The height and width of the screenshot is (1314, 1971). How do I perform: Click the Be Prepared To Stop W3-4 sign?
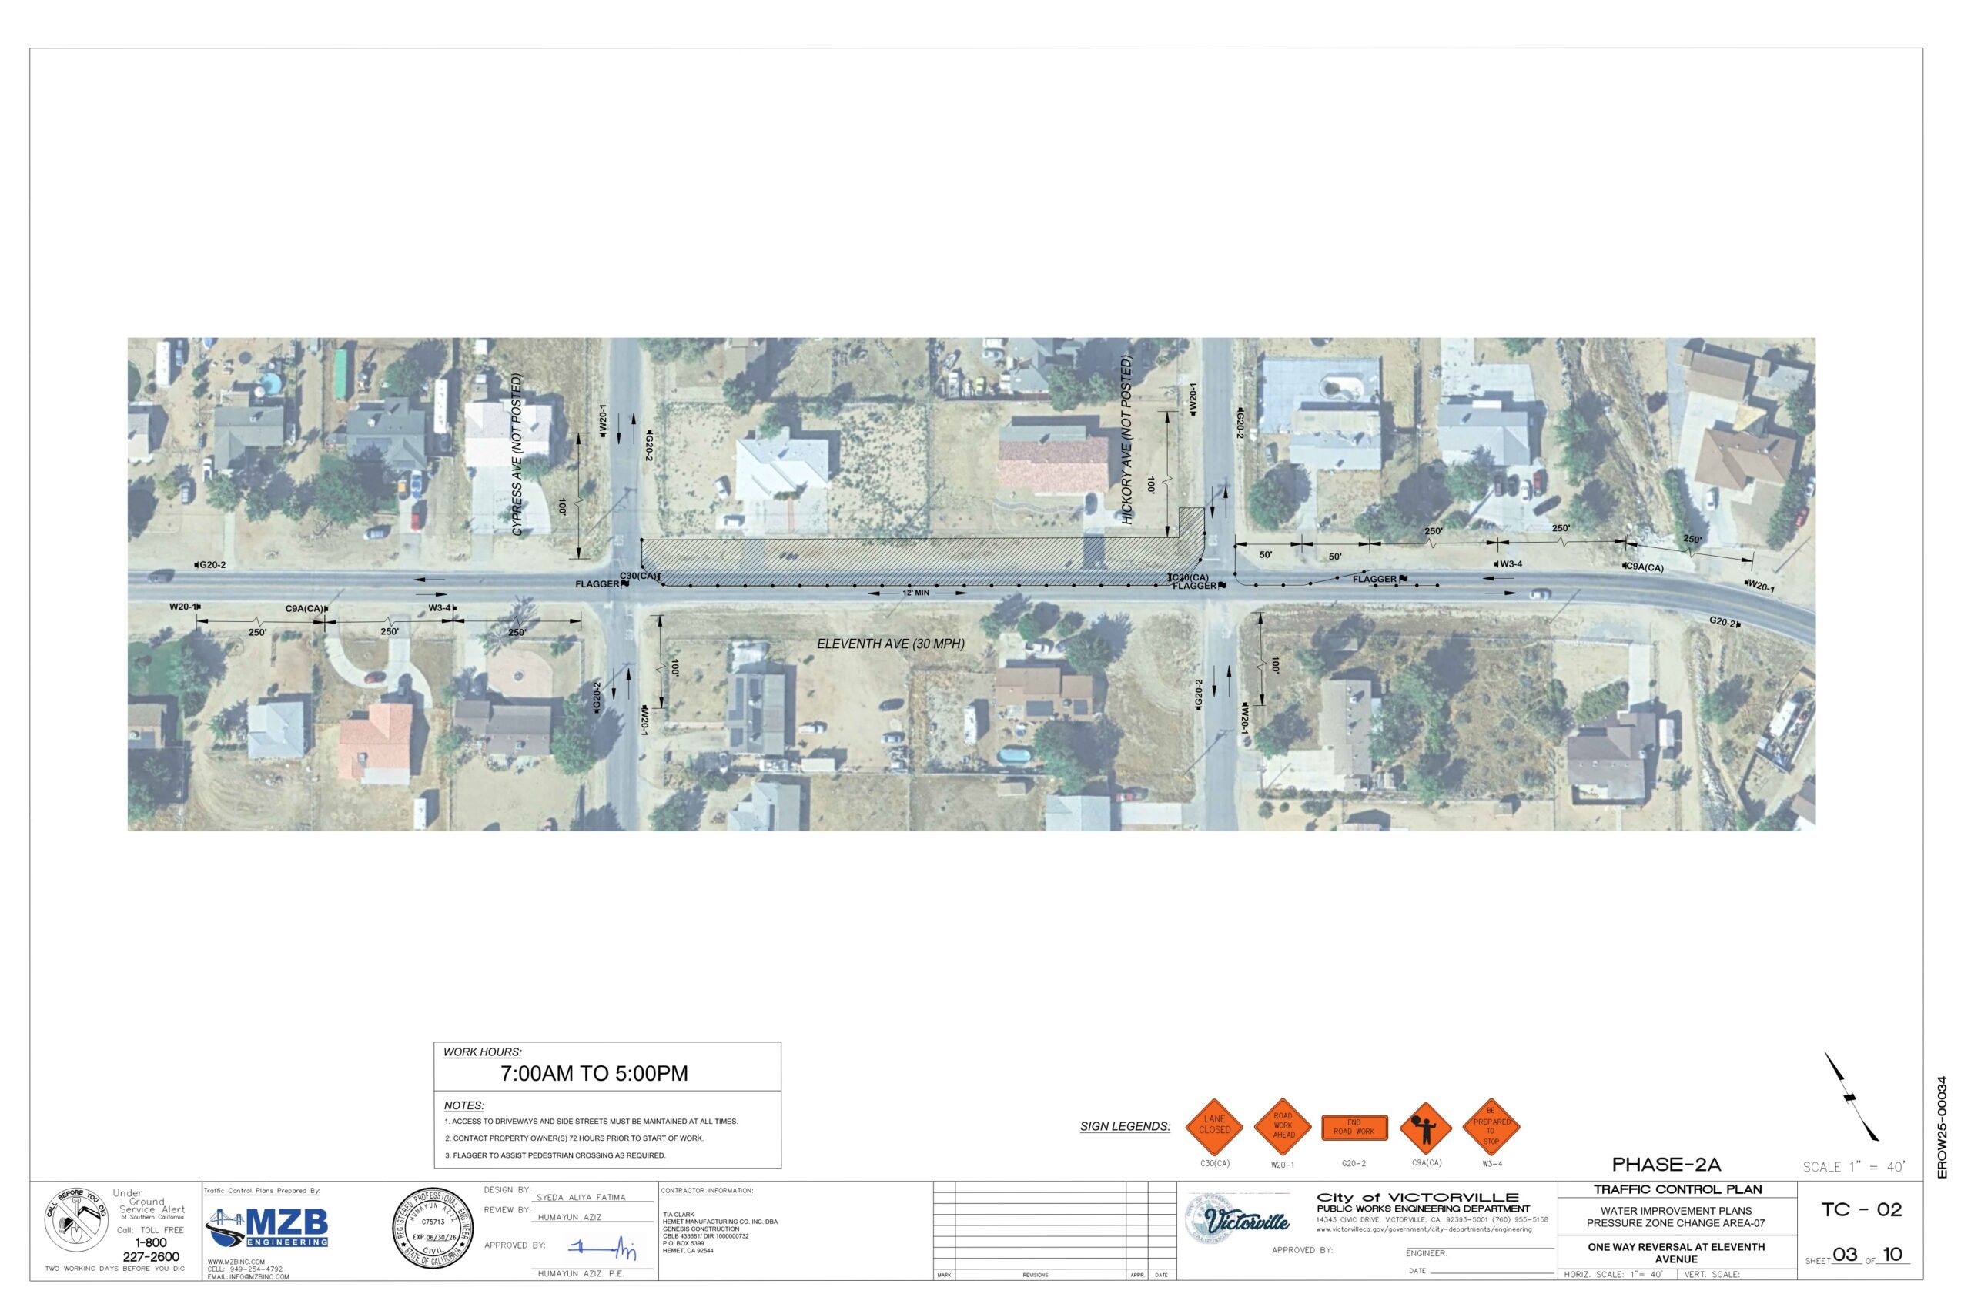[1491, 1126]
